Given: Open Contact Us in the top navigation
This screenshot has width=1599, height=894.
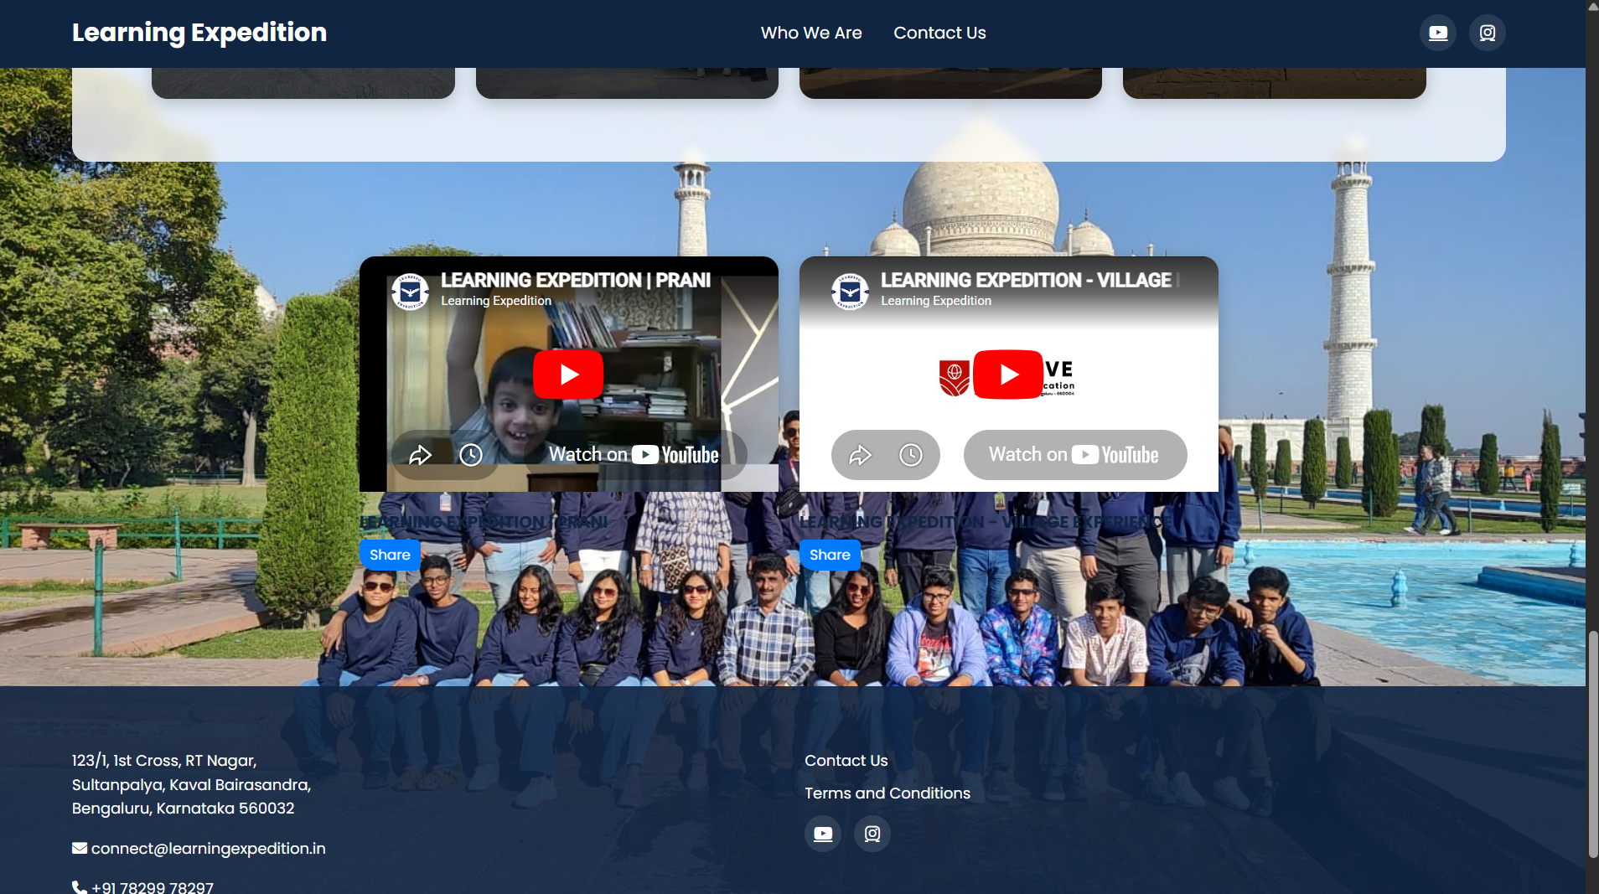Looking at the screenshot, I should (x=939, y=33).
